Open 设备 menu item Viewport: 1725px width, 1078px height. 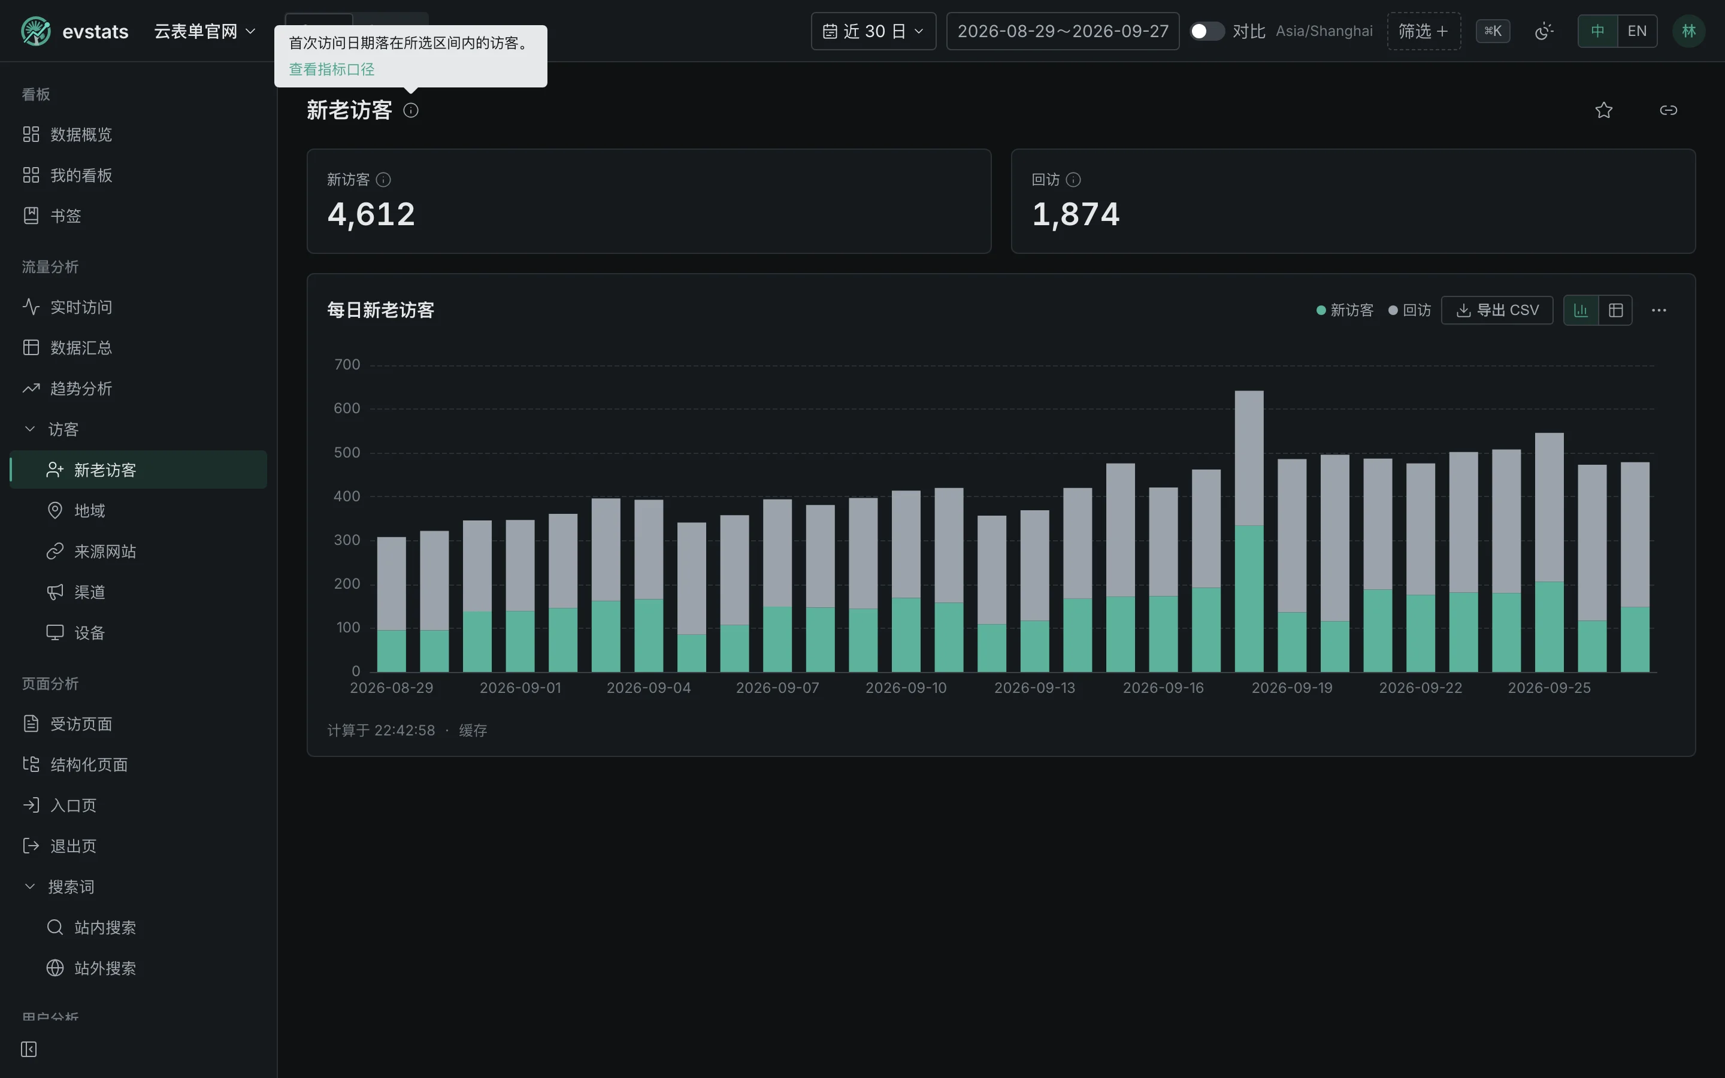point(138,632)
